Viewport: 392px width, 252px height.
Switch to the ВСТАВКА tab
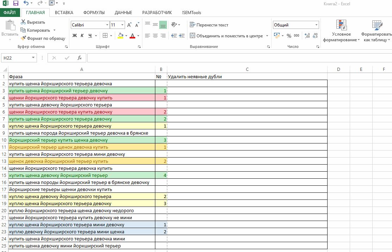pos(64,13)
